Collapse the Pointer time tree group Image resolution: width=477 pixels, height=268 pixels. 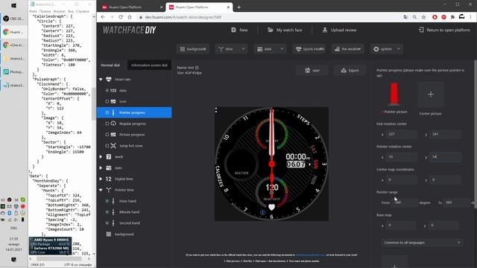101,190
